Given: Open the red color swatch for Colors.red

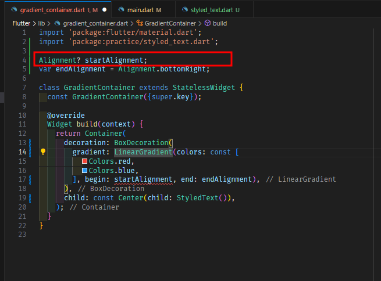Looking at the screenshot, I should point(84,161).
